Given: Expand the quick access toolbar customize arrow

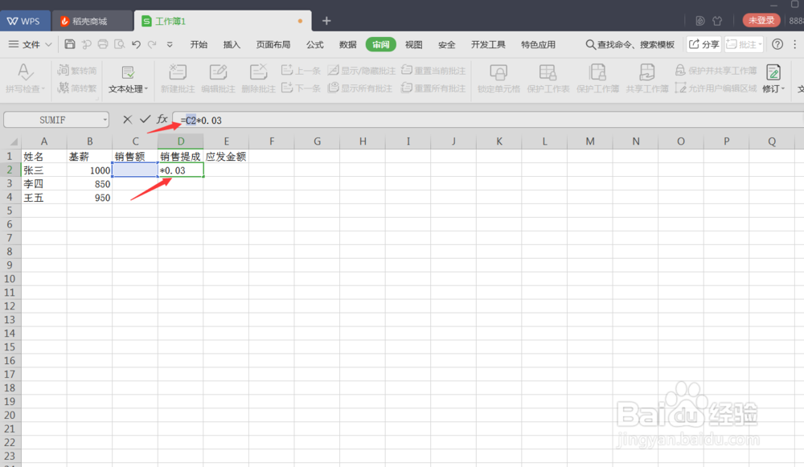Looking at the screenshot, I should (170, 44).
